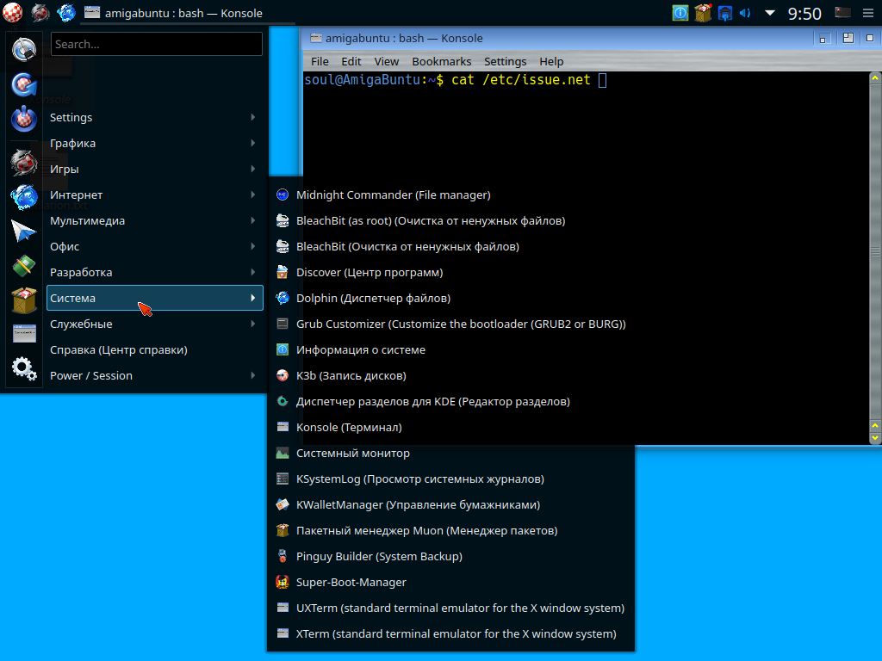Expand the Игры category

point(155,170)
